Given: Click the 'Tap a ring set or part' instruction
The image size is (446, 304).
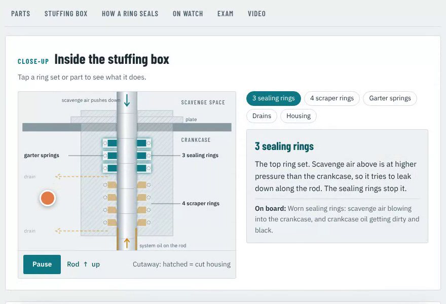Looking at the screenshot, I should pos(82,77).
